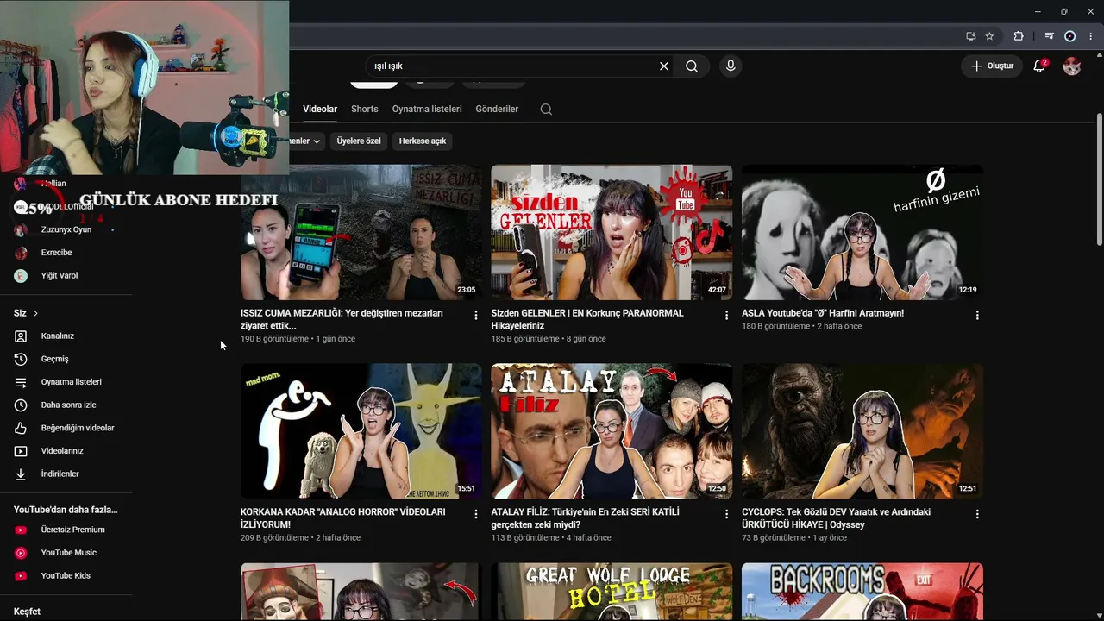Open options for ASLA Youtube'da video
Viewport: 1104px width, 621px height.
(x=977, y=316)
